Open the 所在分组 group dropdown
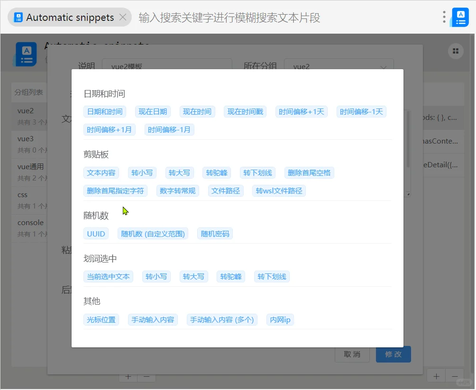The image size is (476, 390). (x=339, y=67)
